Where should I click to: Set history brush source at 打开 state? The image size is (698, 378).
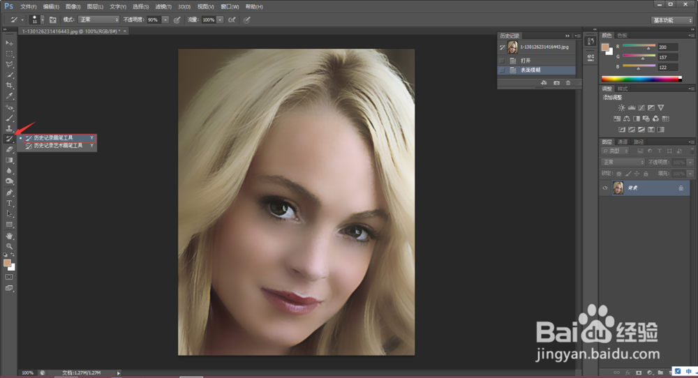502,61
